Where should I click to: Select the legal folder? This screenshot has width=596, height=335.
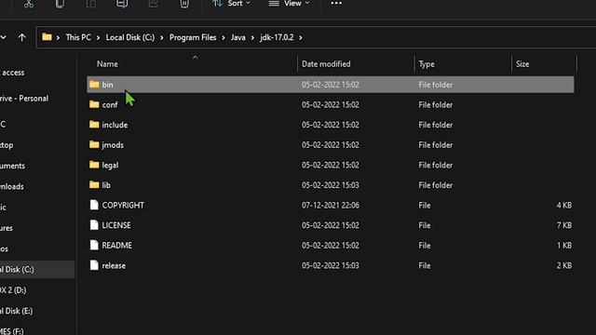[331, 165]
